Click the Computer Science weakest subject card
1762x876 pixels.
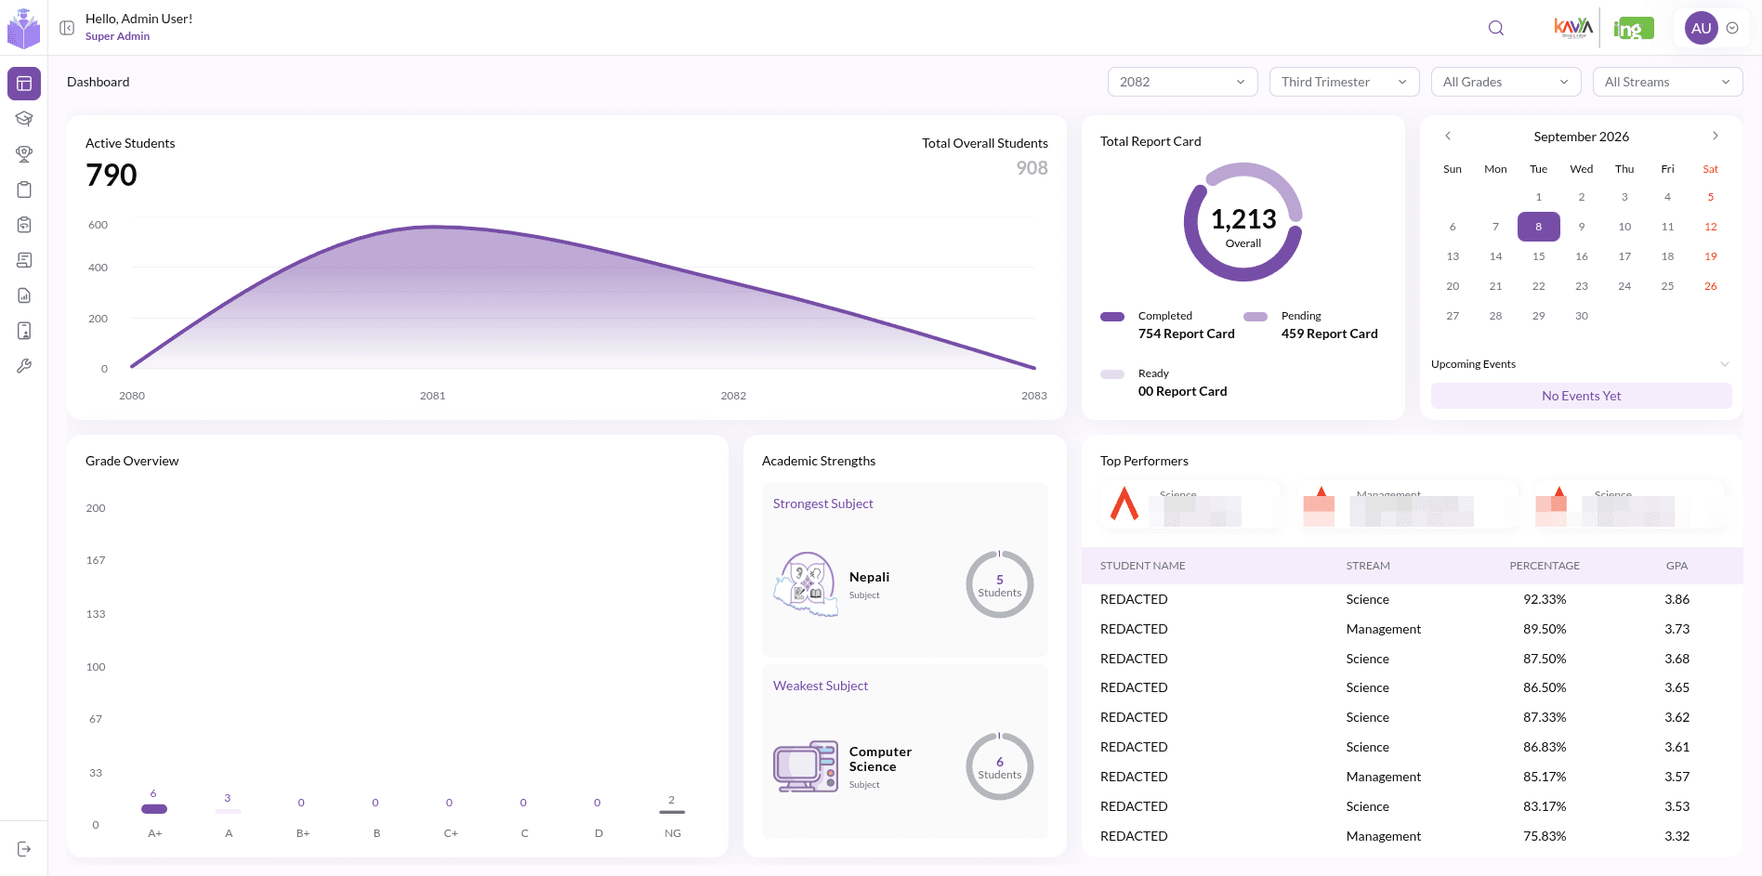(x=905, y=752)
